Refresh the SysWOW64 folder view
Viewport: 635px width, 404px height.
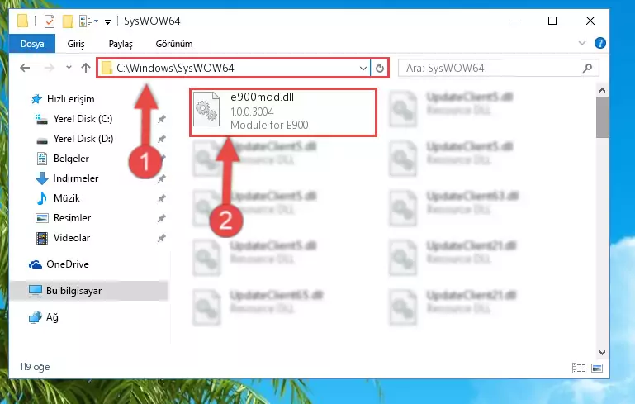(380, 68)
